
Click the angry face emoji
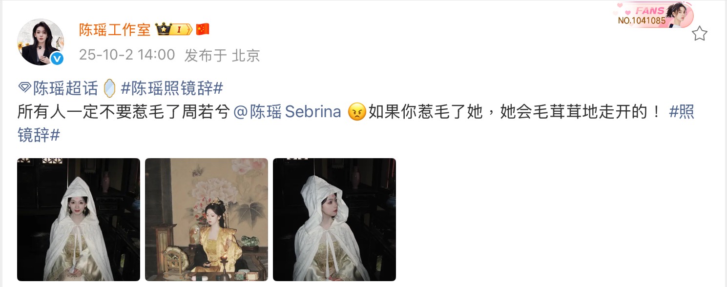[357, 112]
